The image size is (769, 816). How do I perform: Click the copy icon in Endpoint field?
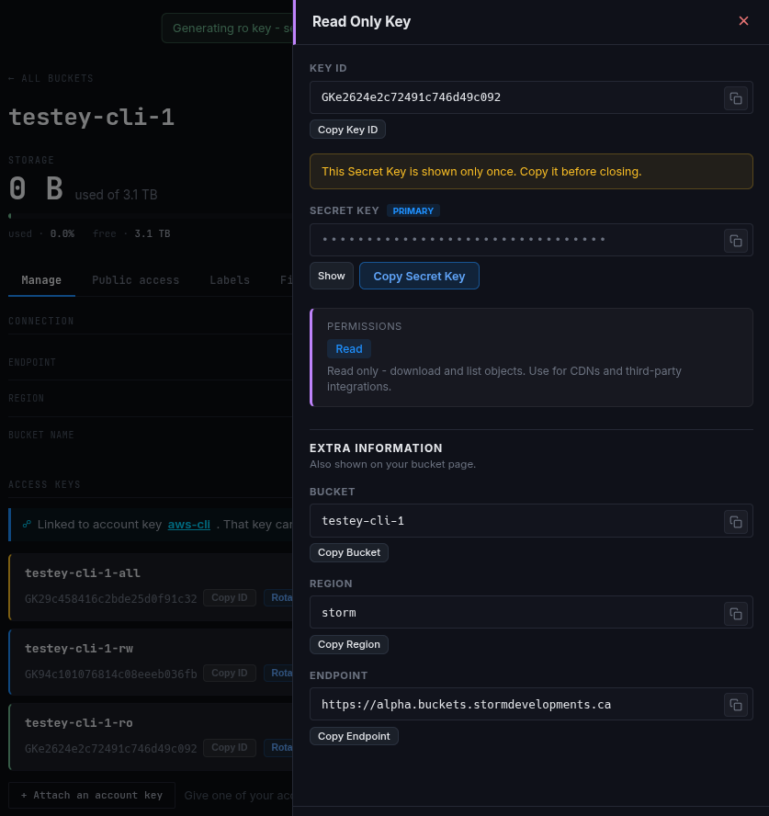point(735,705)
